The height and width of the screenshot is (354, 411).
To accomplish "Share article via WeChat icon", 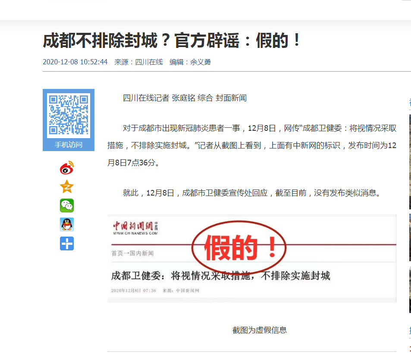I will coord(67,206).
